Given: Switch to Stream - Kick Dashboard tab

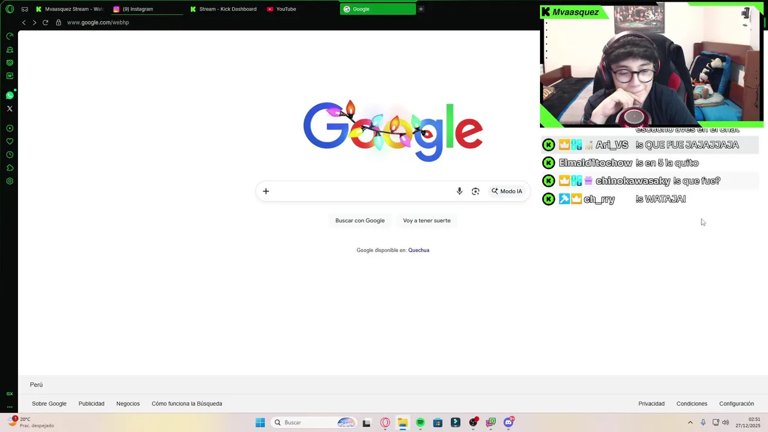Looking at the screenshot, I should coord(223,9).
